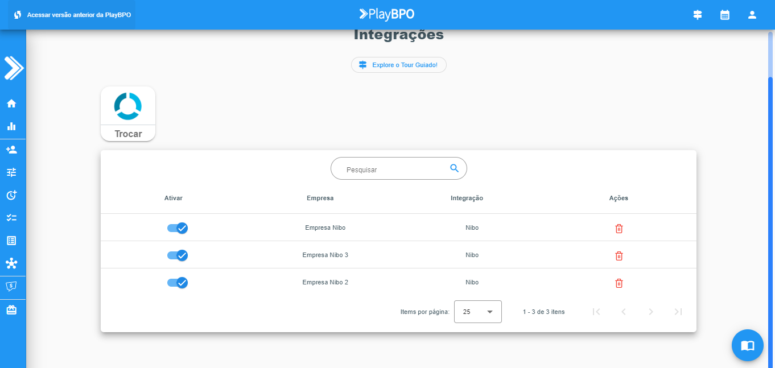Open the user profile icon in header
The image size is (775, 368).
click(x=752, y=15)
